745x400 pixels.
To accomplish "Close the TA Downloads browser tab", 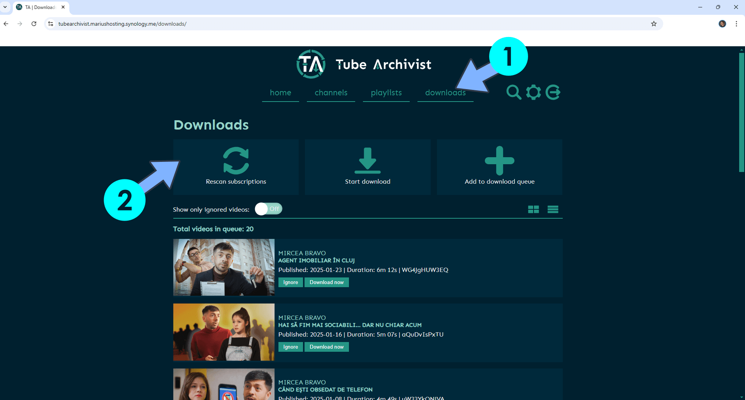I will 63,7.
